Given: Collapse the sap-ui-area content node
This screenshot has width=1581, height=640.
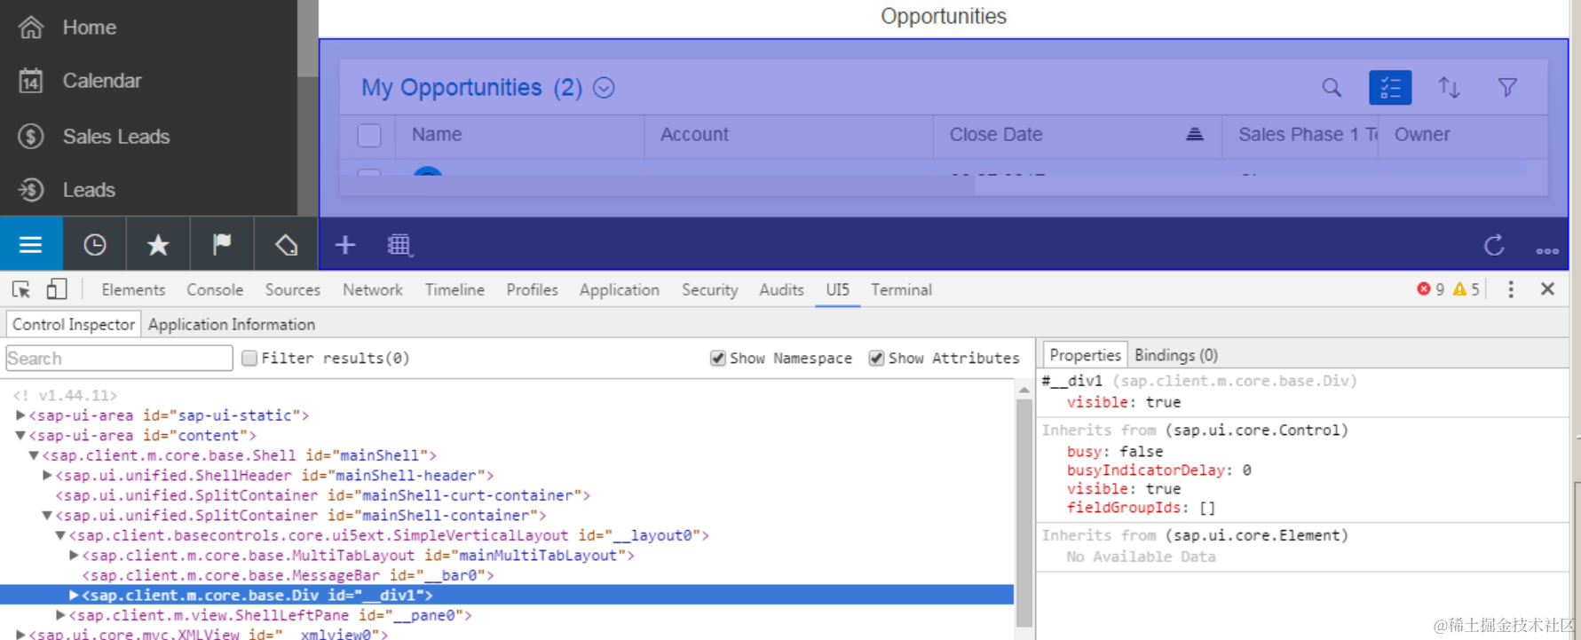Looking at the screenshot, I should click(20, 436).
